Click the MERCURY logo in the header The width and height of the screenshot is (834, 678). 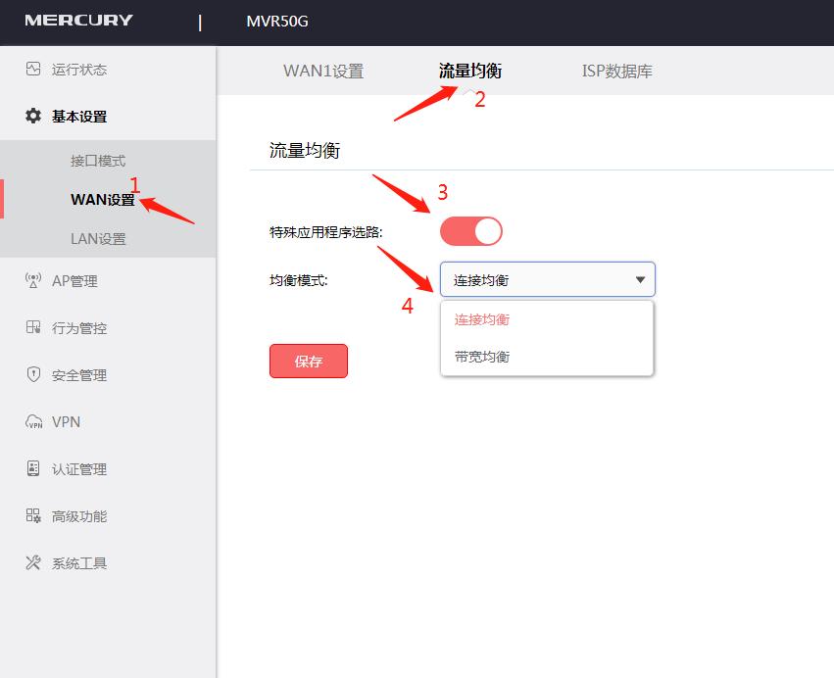[78, 21]
